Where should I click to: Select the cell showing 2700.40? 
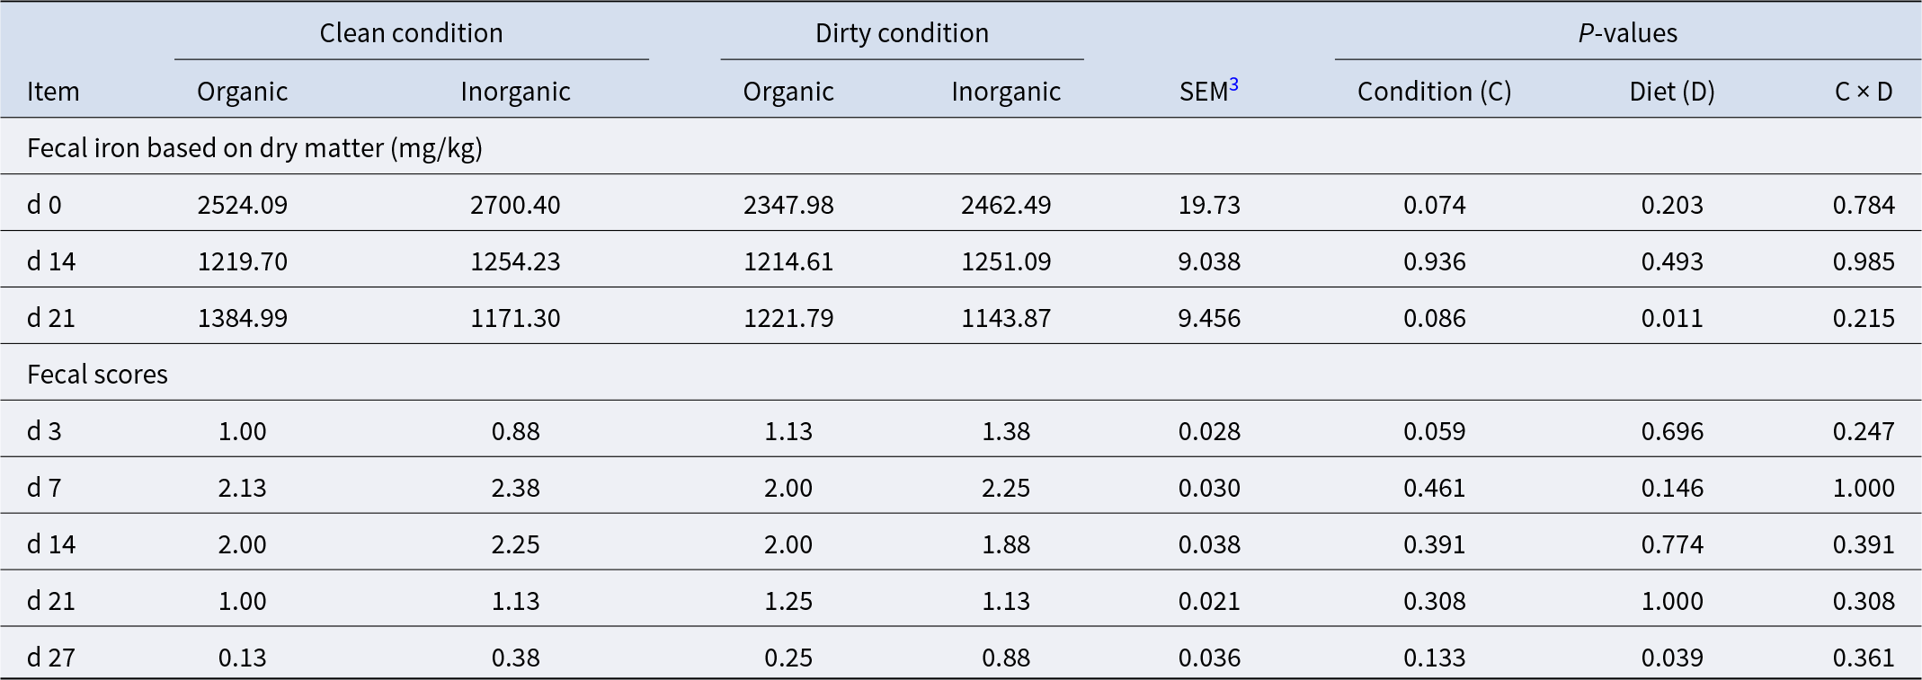pos(515,205)
